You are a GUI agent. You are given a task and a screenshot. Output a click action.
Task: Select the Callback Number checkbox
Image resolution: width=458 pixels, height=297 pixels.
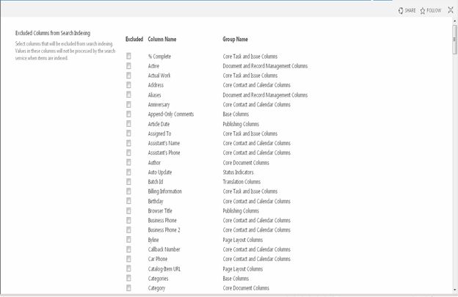[x=128, y=249]
